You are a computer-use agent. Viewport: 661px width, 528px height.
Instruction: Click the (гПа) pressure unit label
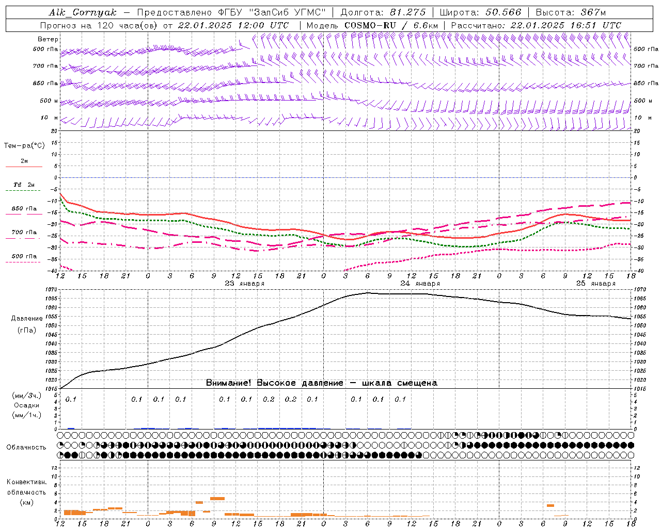27,331
